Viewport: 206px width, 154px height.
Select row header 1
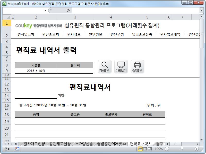point(7,23)
